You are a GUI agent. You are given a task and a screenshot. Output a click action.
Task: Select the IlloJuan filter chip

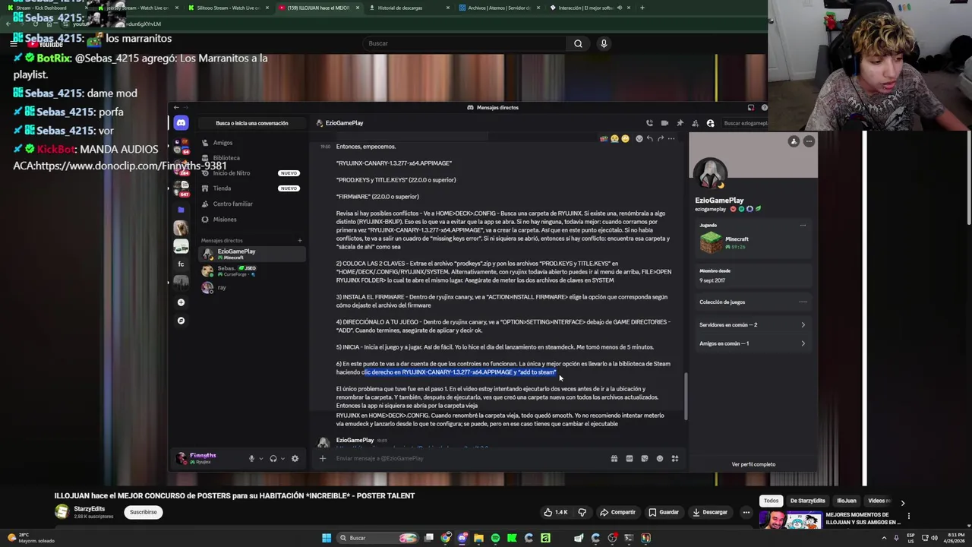tap(847, 501)
